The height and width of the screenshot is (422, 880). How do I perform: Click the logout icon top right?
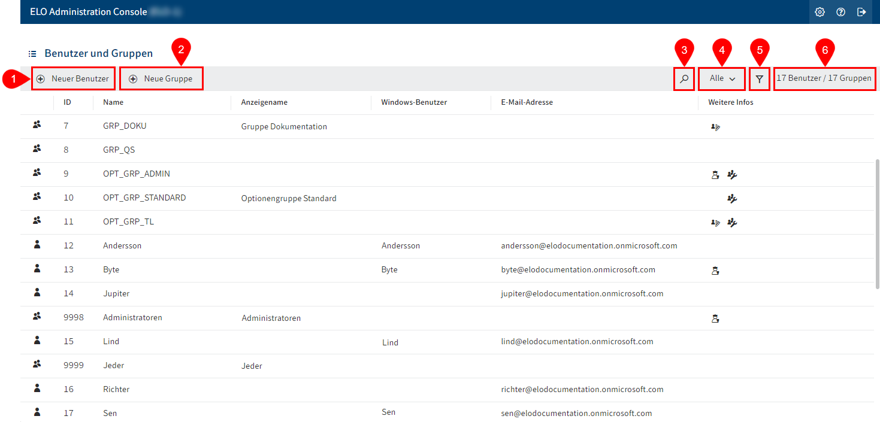861,11
